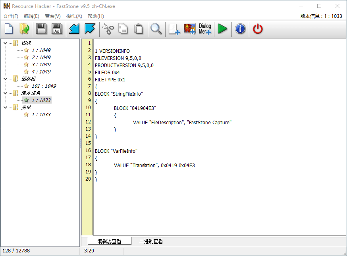The height and width of the screenshot is (256, 347).
Task: Select icon resource 4 : 1049
Action: pos(41,72)
